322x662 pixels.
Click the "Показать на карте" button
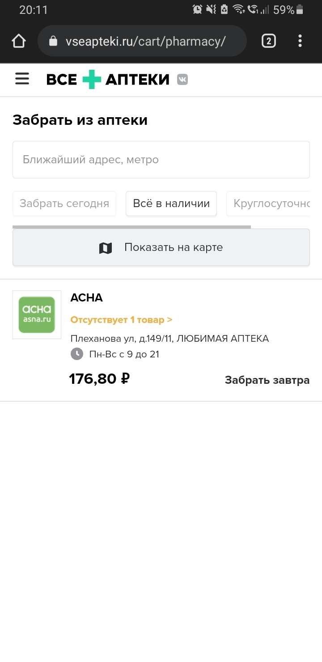pos(161,247)
